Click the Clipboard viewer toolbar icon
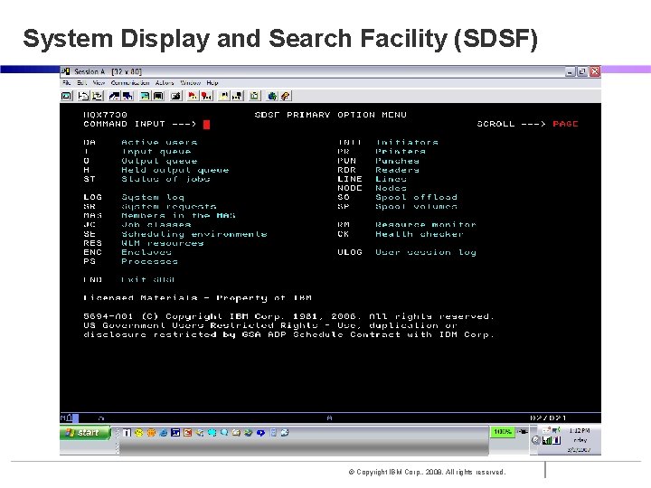This screenshot has height=488, width=651. pos(254,96)
